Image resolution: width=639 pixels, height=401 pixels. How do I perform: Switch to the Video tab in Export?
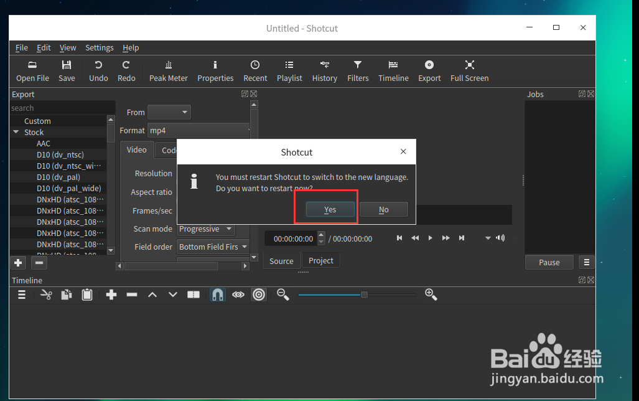click(x=136, y=149)
